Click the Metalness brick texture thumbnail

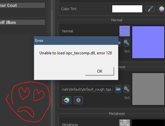point(125,123)
